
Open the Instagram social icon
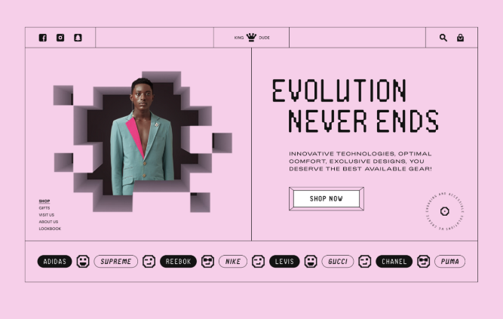click(x=60, y=38)
